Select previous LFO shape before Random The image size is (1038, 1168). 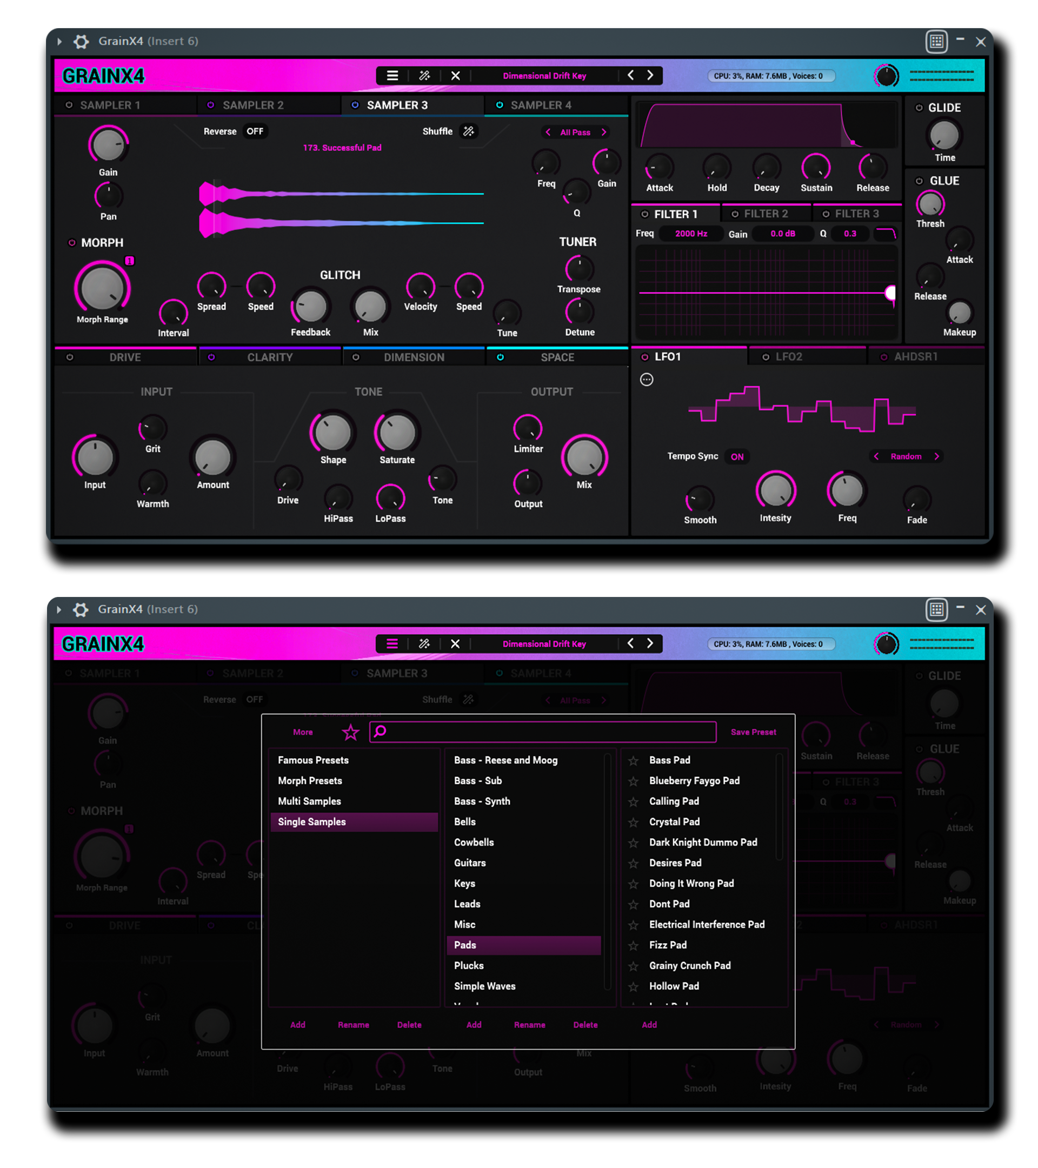876,456
